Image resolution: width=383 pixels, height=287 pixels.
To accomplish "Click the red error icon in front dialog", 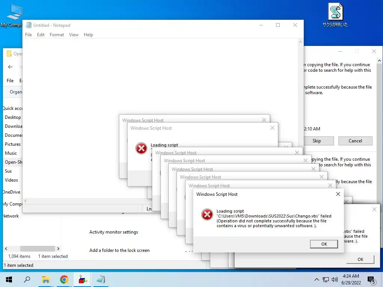I will 207,214.
